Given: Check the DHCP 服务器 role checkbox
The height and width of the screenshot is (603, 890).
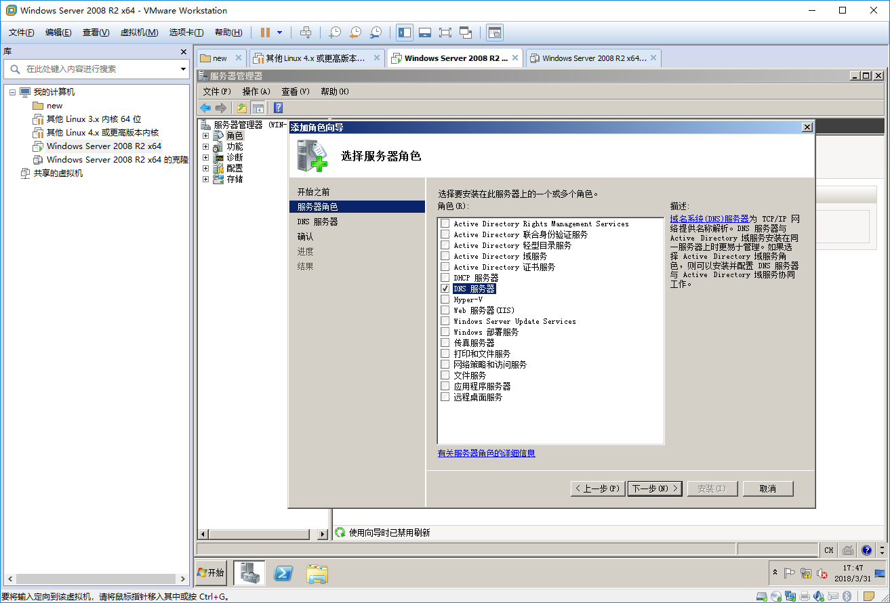Looking at the screenshot, I should pos(445,278).
